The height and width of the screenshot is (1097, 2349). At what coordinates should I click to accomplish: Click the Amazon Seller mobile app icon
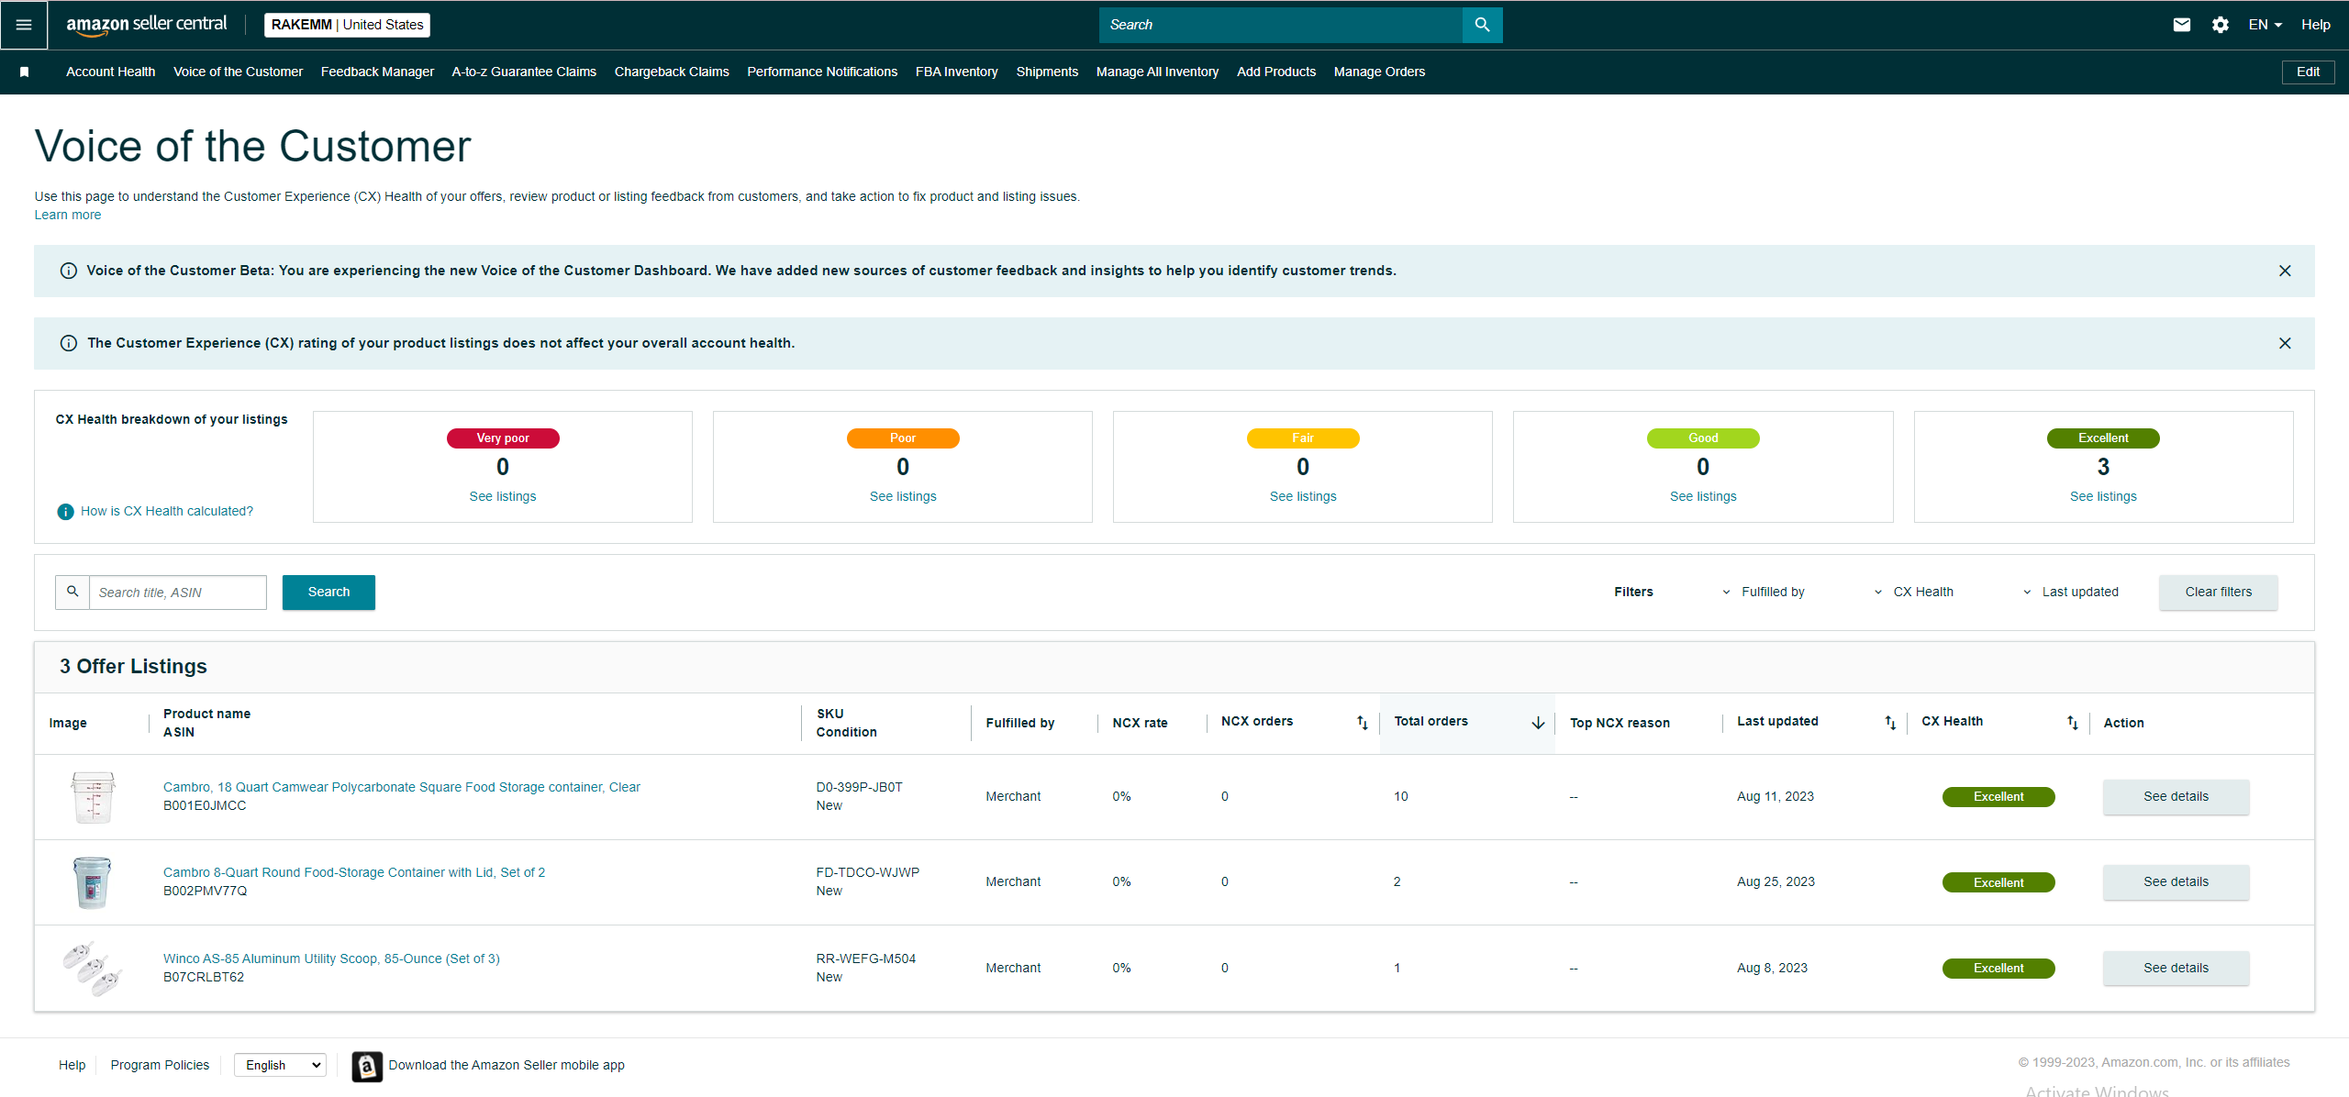point(367,1066)
